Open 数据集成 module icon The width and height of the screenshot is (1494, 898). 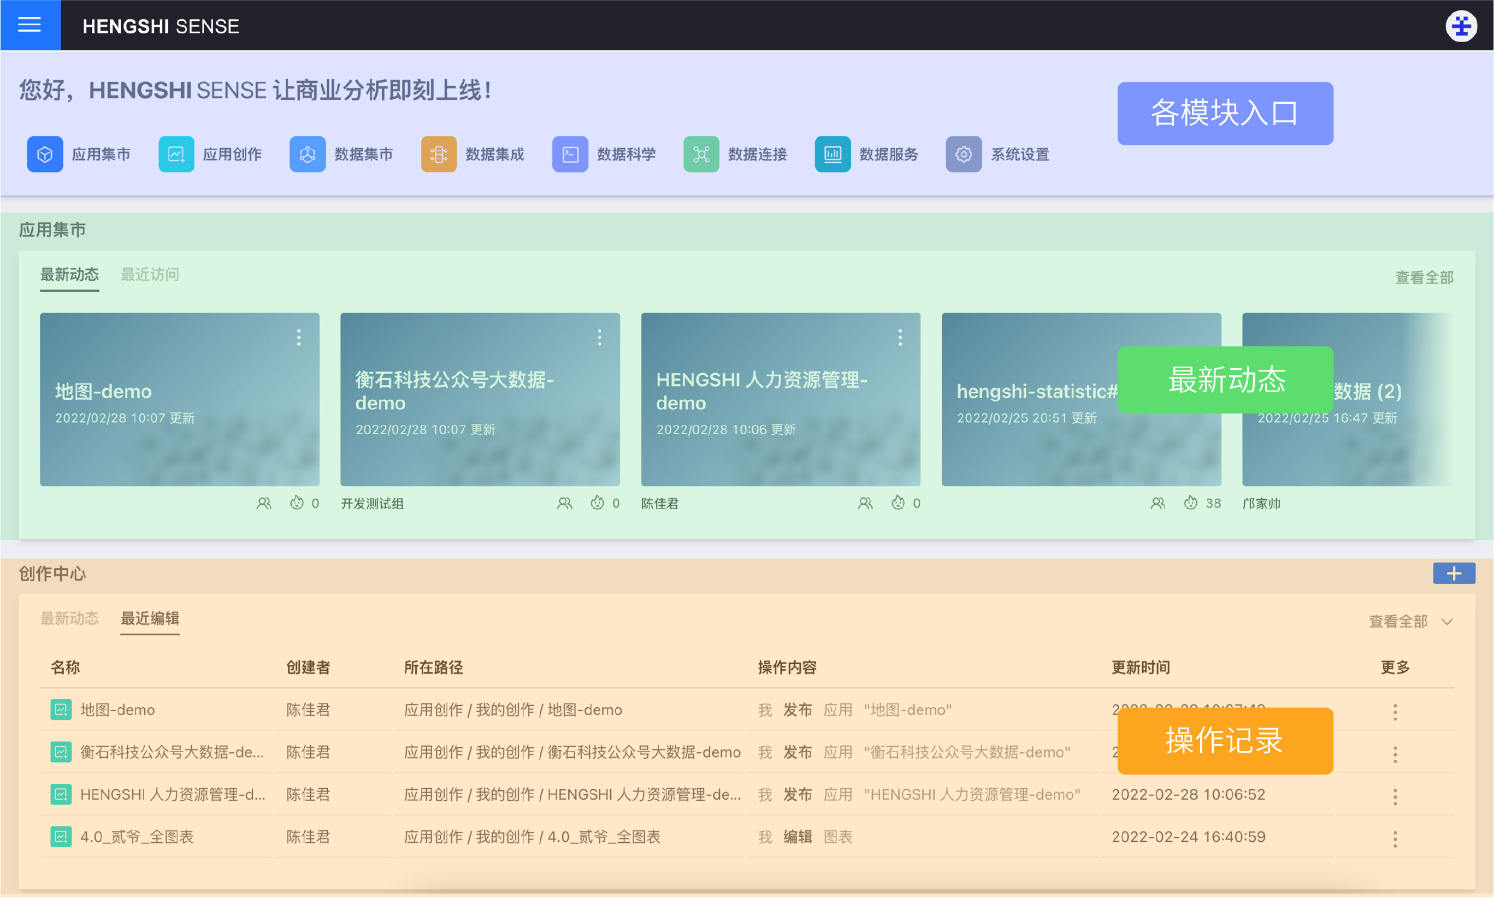point(439,154)
